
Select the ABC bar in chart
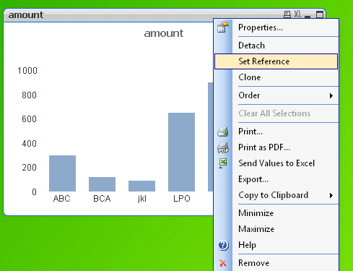click(x=62, y=173)
